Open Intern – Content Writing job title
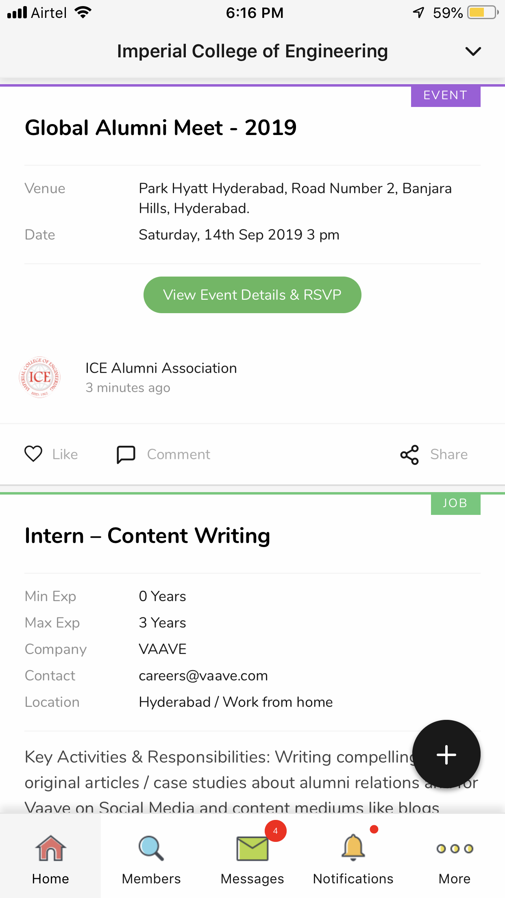 click(147, 536)
